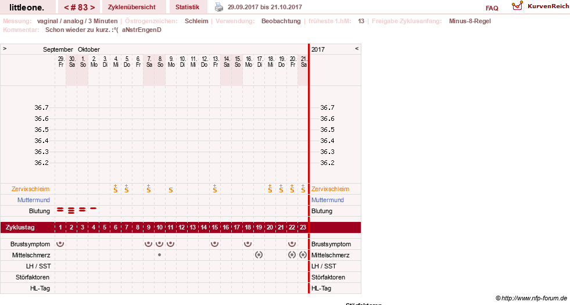Click the cervical mucus S+ icon on October 21
Viewport: 570px width, 305px height.
303,188
